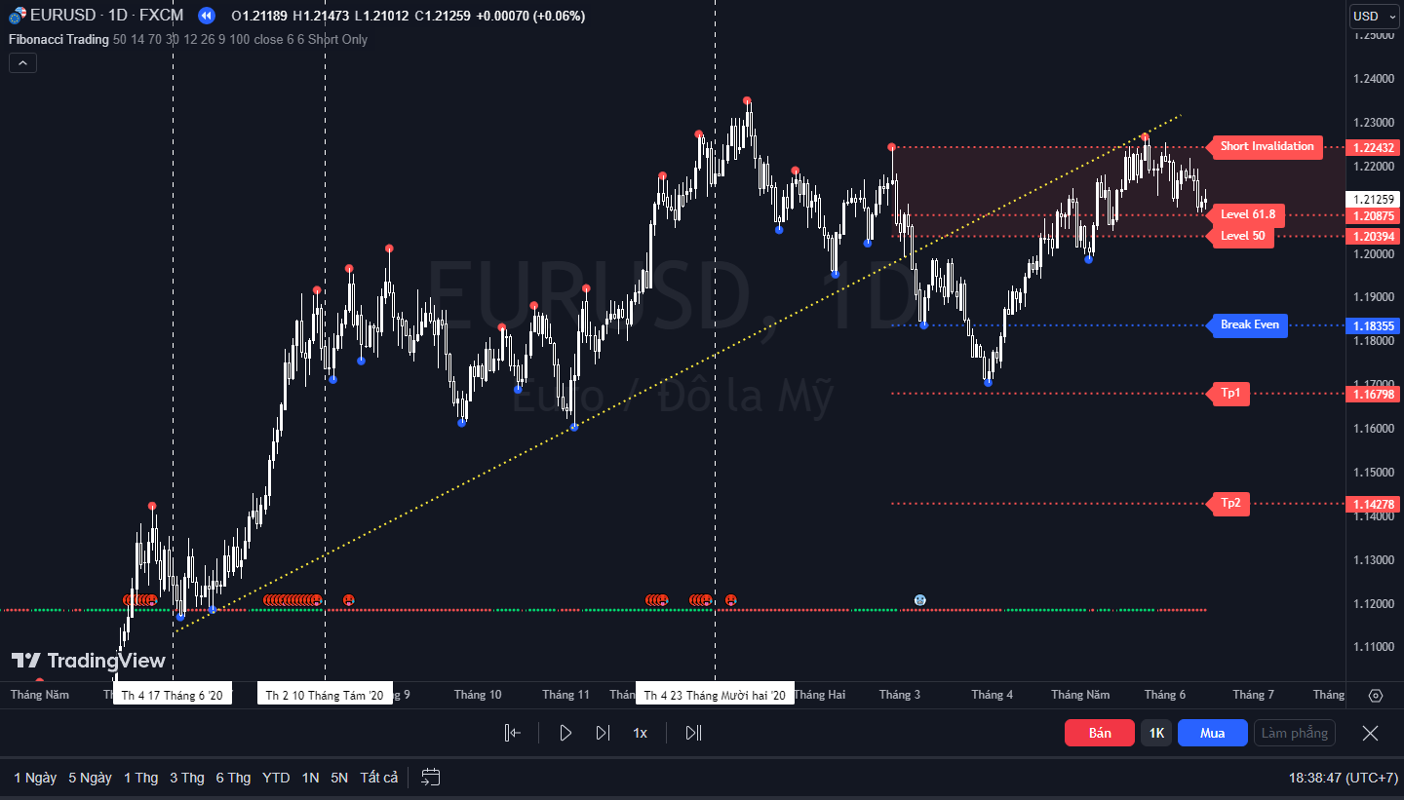
Task: Select the 5 Ngày time range
Action: point(90,778)
